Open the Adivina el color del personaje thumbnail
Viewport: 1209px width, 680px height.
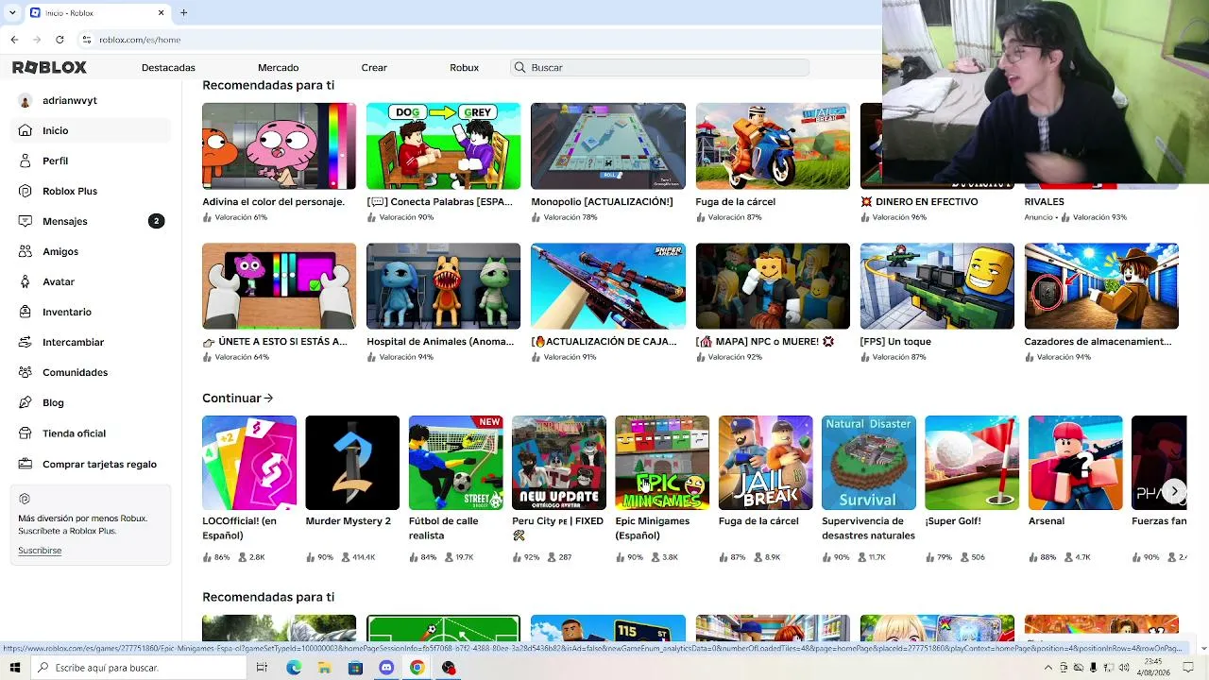coord(279,146)
